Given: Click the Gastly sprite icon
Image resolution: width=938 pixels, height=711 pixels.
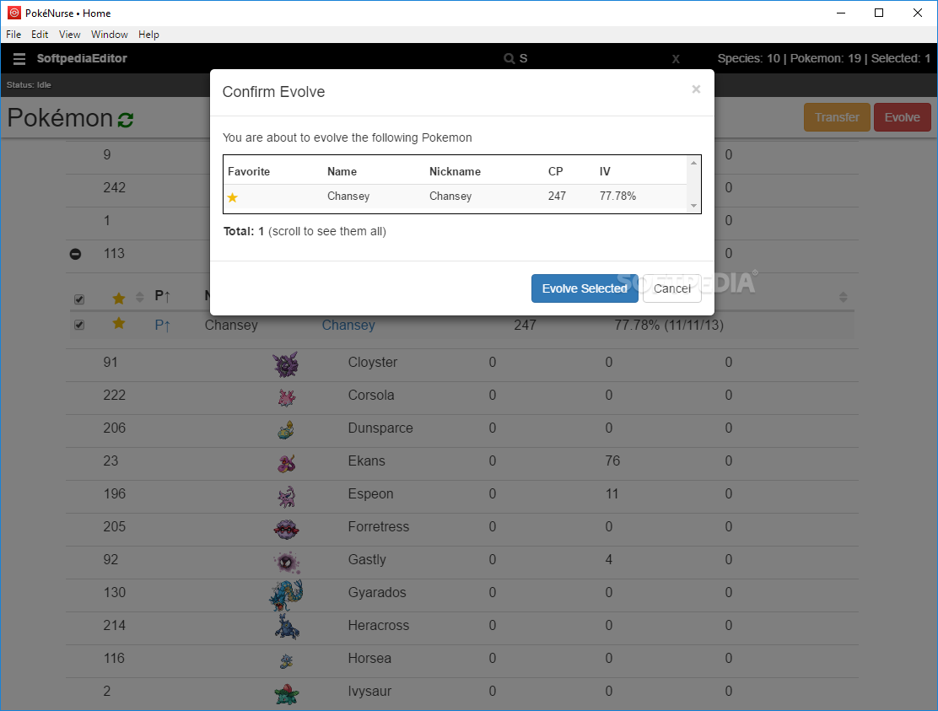Looking at the screenshot, I should pyautogui.click(x=287, y=562).
